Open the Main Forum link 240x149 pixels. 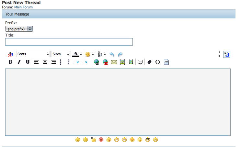(x=23, y=7)
